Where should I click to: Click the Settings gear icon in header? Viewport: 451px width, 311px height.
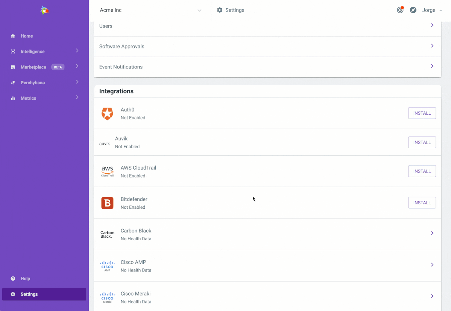coord(220,10)
